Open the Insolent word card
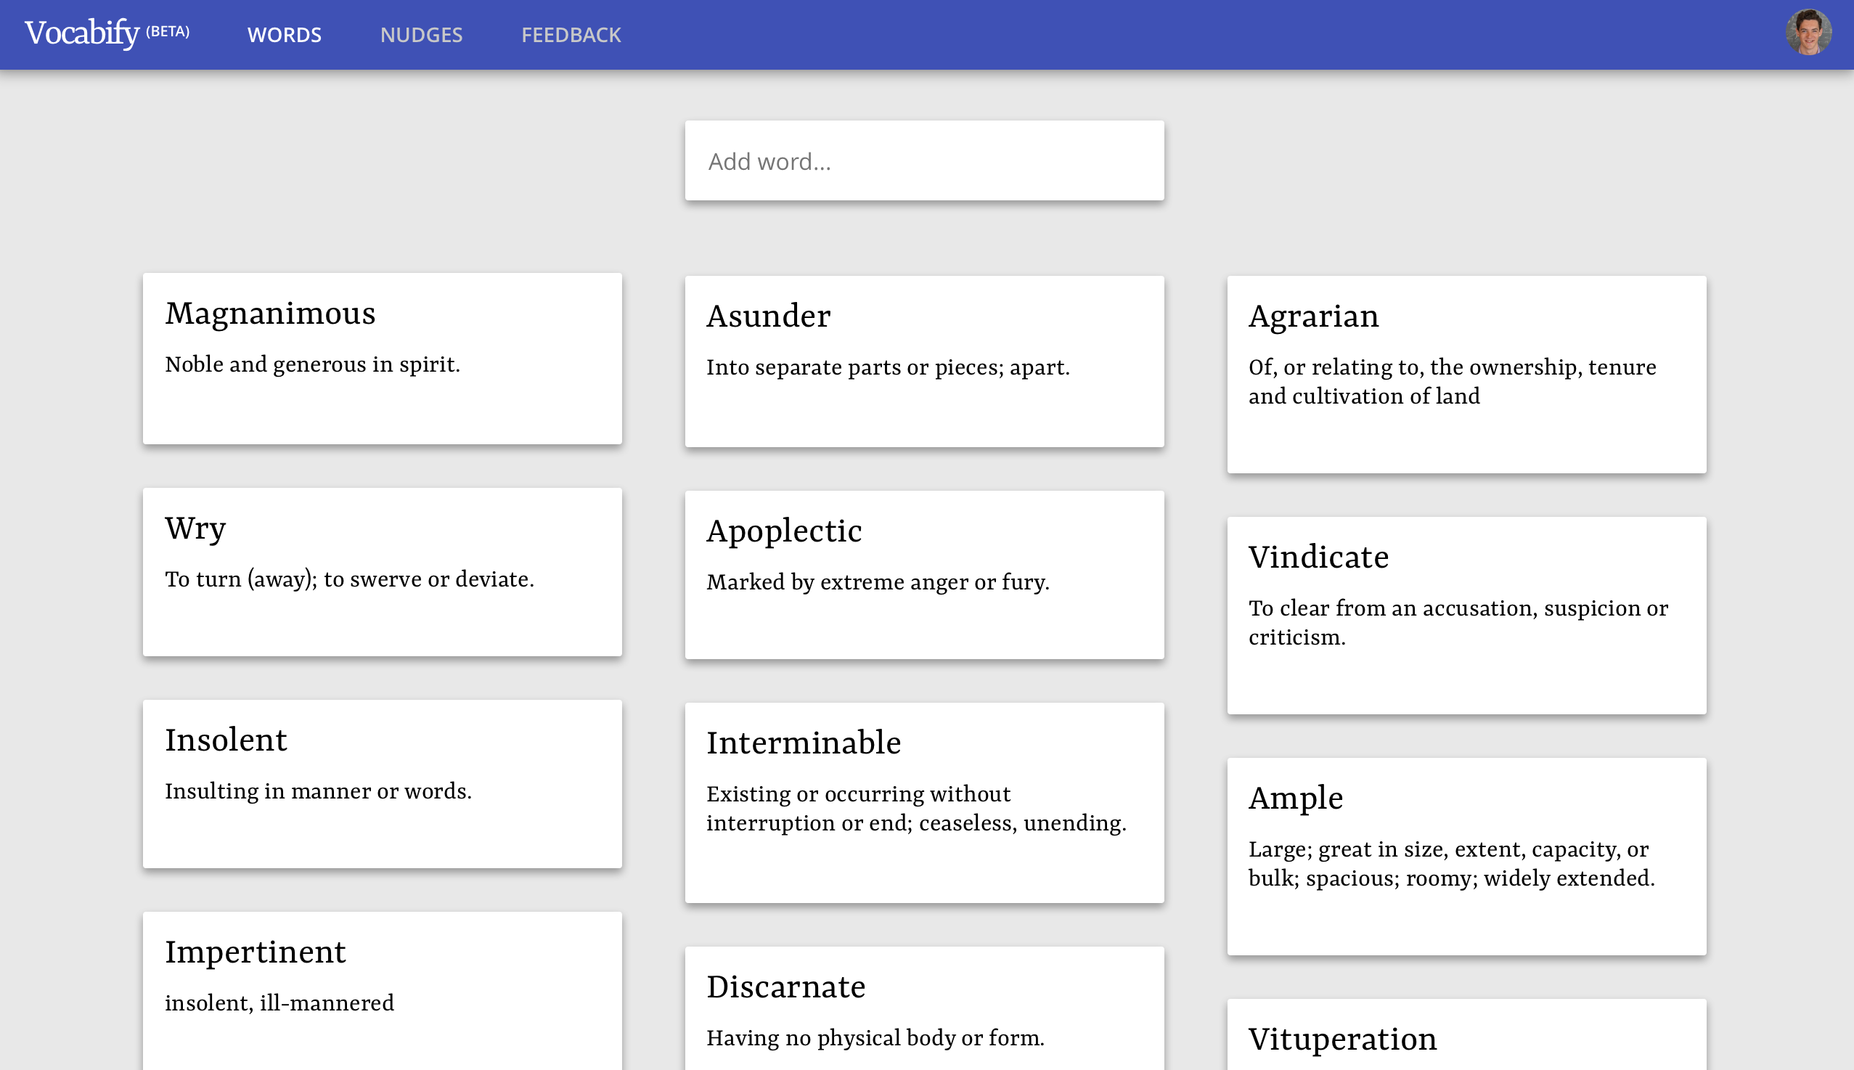Screen dimensions: 1854x1070 [x=382, y=783]
